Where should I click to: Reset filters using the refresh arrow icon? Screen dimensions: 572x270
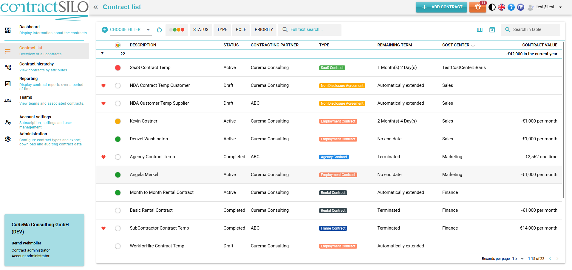pos(159,30)
